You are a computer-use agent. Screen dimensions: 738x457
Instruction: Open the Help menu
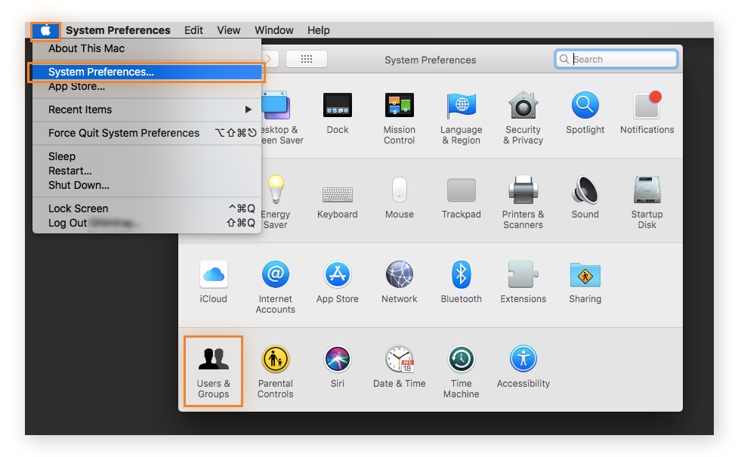(x=318, y=30)
